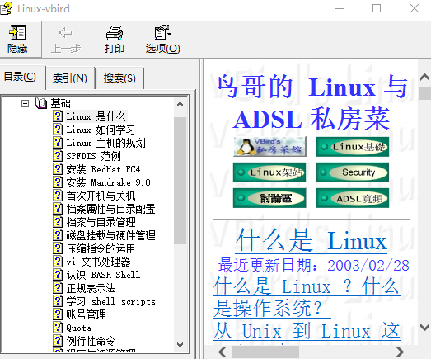Click the tree panel vertical scrollbar thumb
Screen dimensions: 431x359
tap(180, 181)
